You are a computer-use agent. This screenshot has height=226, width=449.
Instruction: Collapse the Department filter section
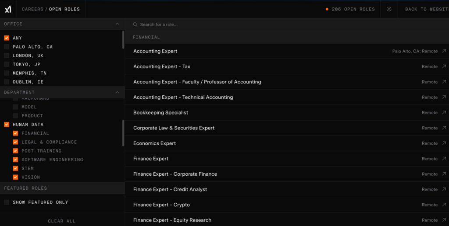point(117,92)
